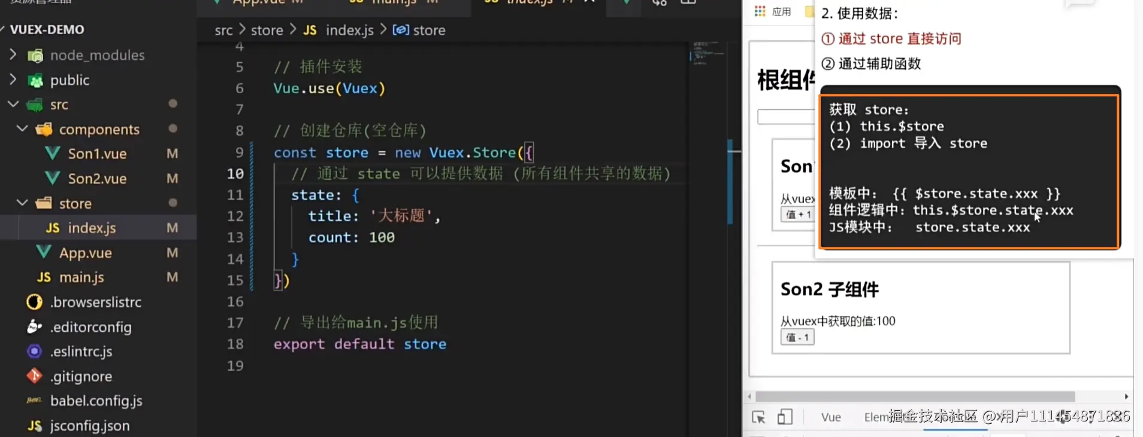
Task: Click the public folder icon
Action: pyautogui.click(x=35, y=80)
